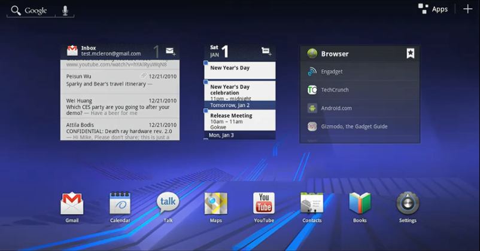Compose new email in Gmail widget

click(x=171, y=51)
